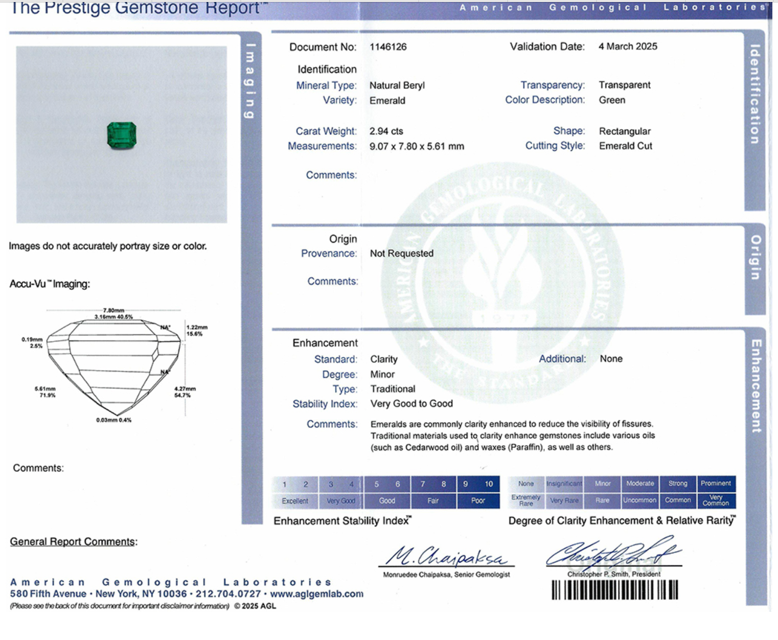This screenshot has height=640, width=778.
Task: Click the "General Report Comments:" heading
Action: pos(74,542)
